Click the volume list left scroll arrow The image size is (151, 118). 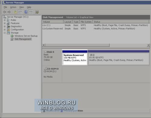pyautogui.click(x=43, y=45)
